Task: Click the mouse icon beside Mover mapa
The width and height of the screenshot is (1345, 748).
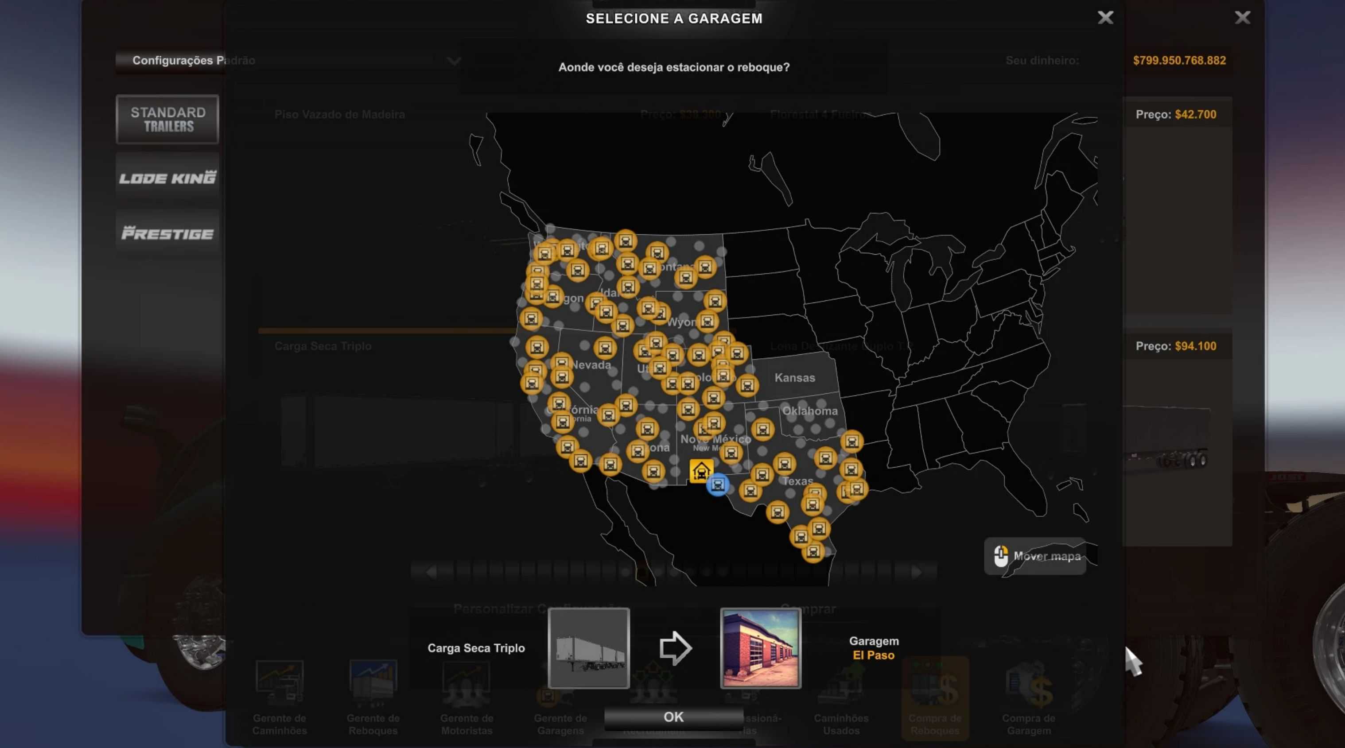Action: click(1000, 556)
